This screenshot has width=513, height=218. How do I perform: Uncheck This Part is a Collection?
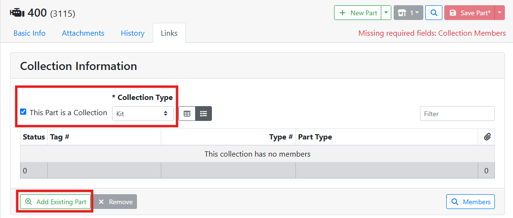coord(23,112)
